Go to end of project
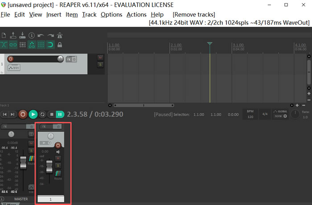The image size is (312, 205). tap(12, 114)
